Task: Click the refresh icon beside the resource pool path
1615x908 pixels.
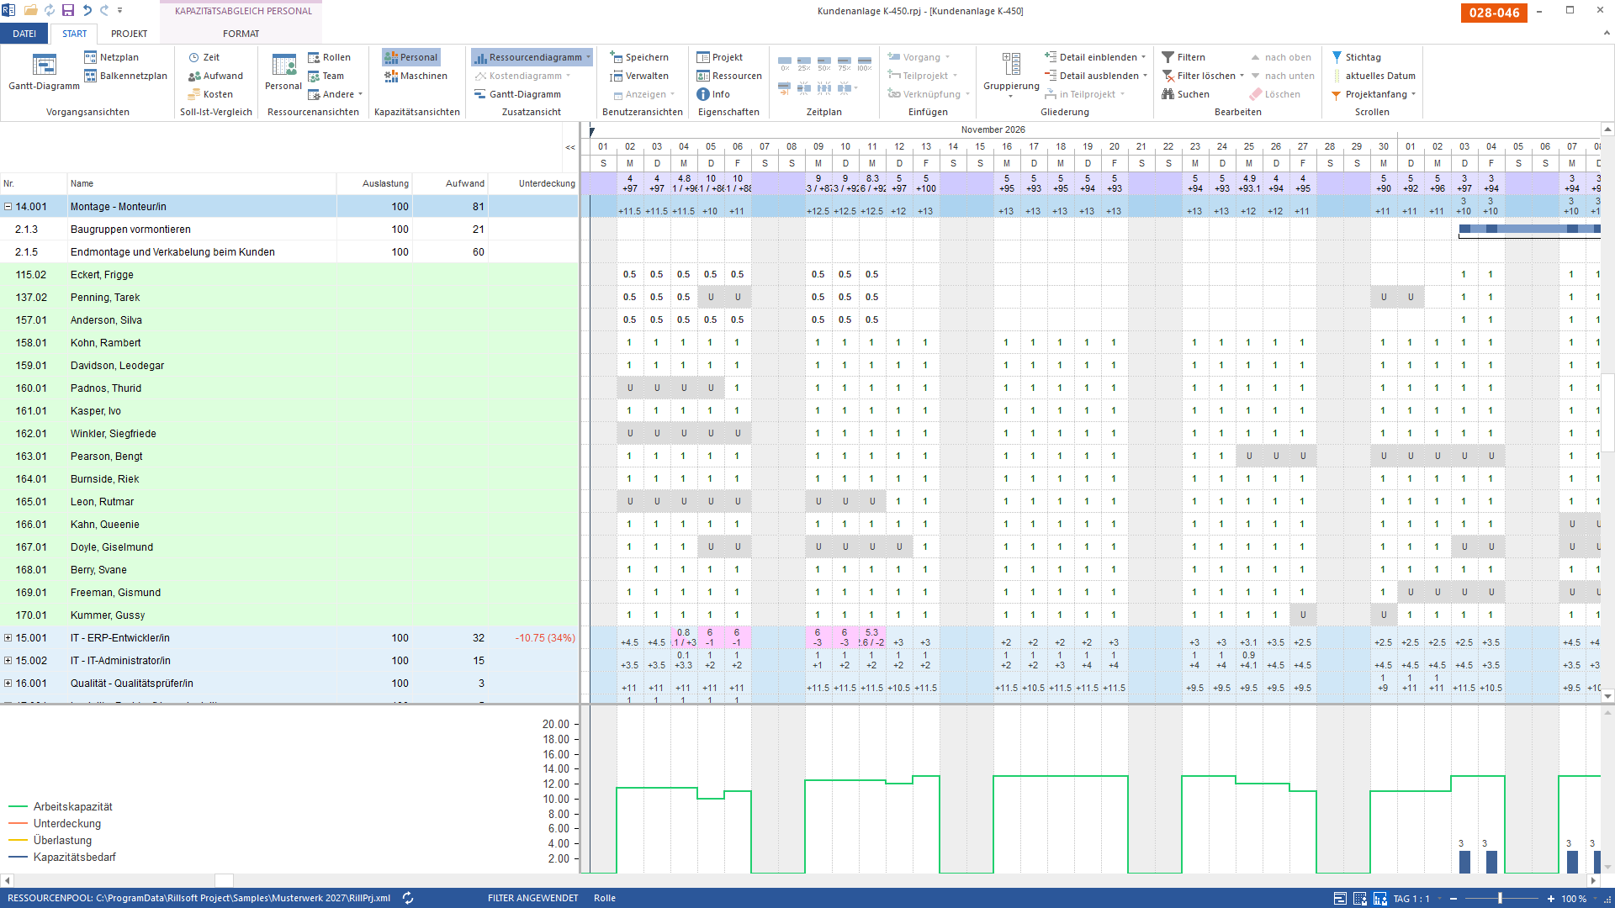Action: 408,898
